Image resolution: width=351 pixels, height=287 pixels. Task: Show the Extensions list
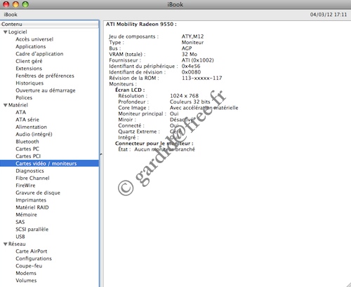(x=29, y=69)
